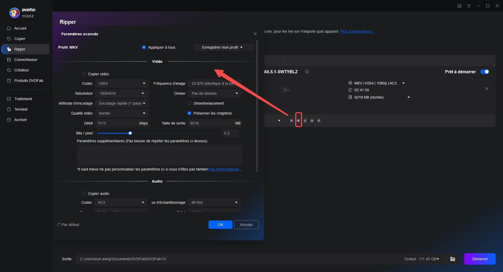
Task: Click Démarrer button
Action: 480,259
